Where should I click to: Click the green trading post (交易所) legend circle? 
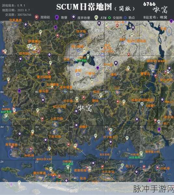click(x=109, y=18)
